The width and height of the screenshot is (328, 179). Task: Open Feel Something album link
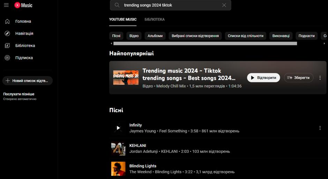click(173, 131)
